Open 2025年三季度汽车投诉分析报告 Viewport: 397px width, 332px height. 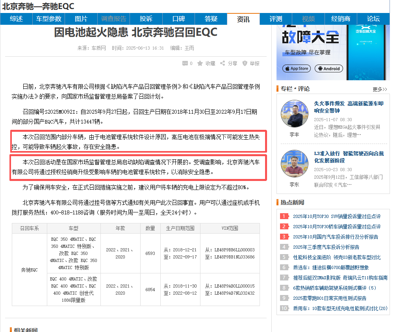tap(326, 247)
